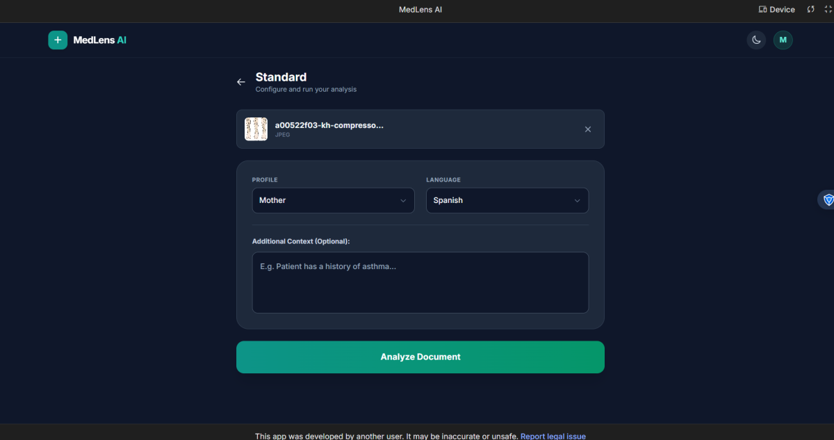
Task: Toggle dark mode with the moon icon
Action: click(x=756, y=40)
